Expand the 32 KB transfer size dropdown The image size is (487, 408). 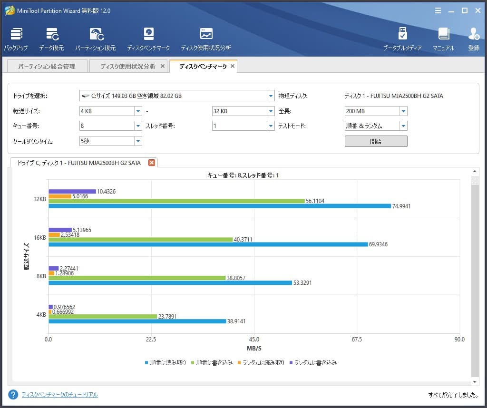pos(271,111)
